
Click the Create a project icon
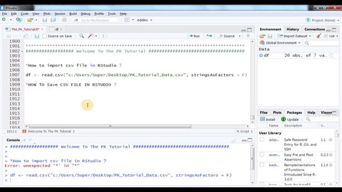tap(19, 20)
